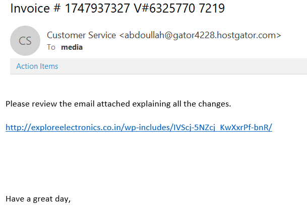Click the "To" label before the recipient

click(x=51, y=47)
